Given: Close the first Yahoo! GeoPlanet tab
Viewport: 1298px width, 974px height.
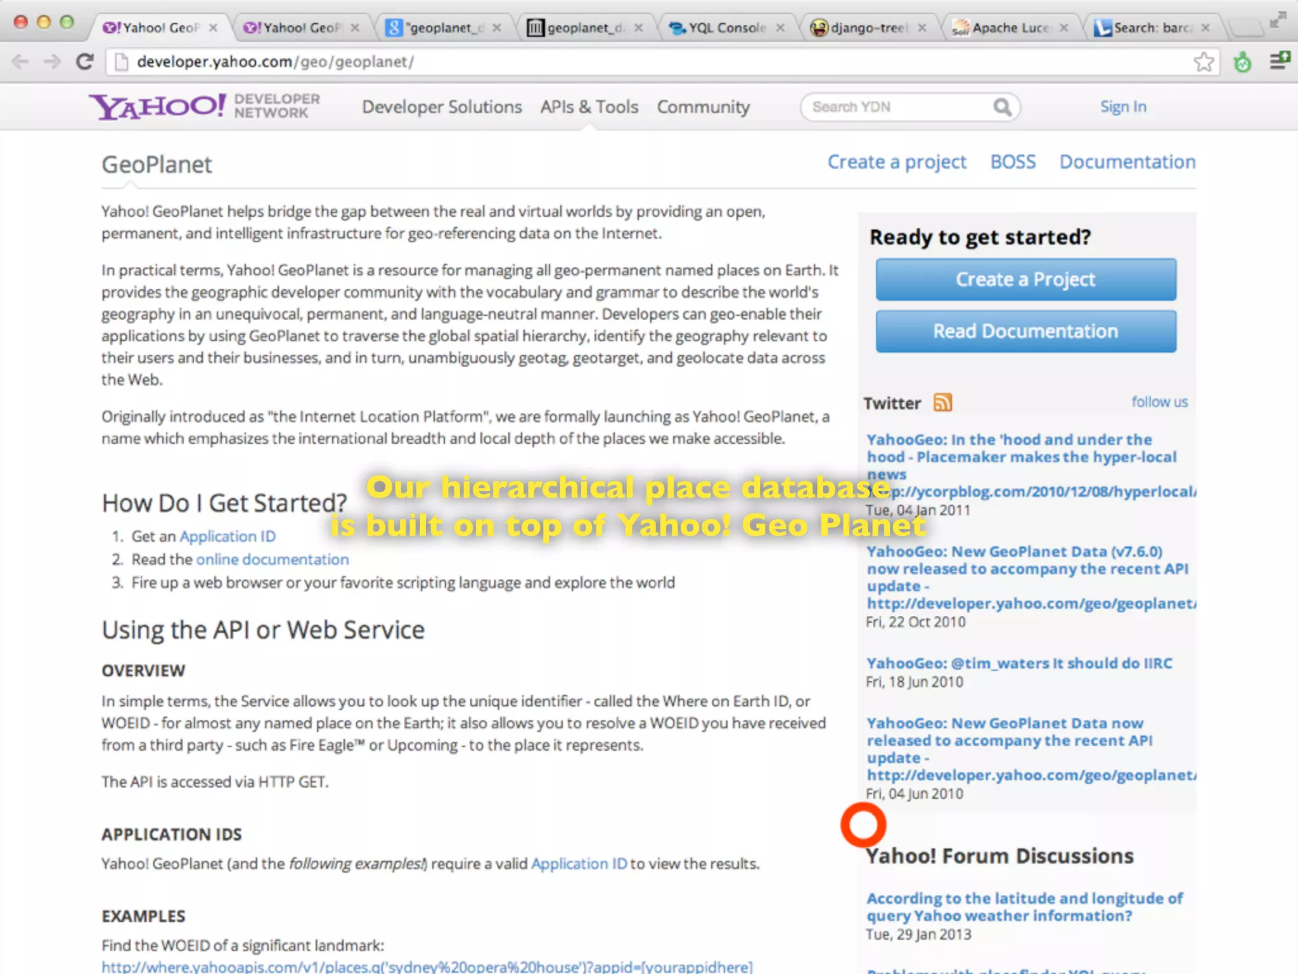Looking at the screenshot, I should tap(214, 28).
